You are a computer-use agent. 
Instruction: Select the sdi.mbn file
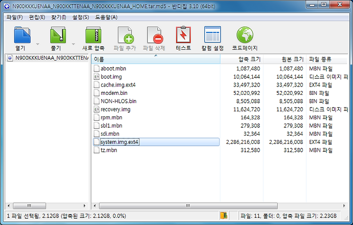pyautogui.click(x=110, y=134)
